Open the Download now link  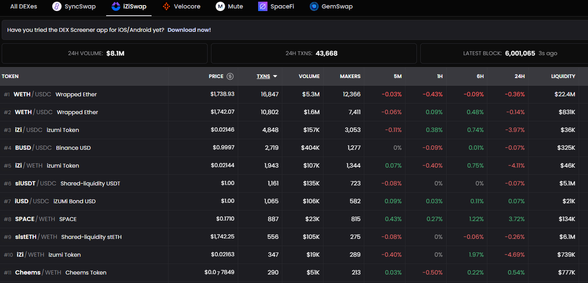(189, 29)
